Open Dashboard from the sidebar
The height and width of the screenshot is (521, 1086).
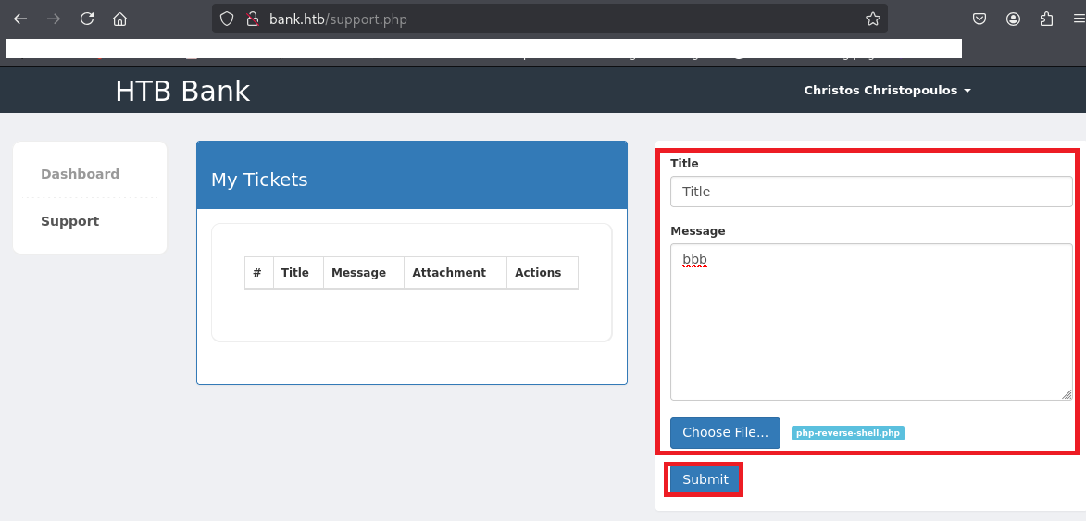pos(80,174)
